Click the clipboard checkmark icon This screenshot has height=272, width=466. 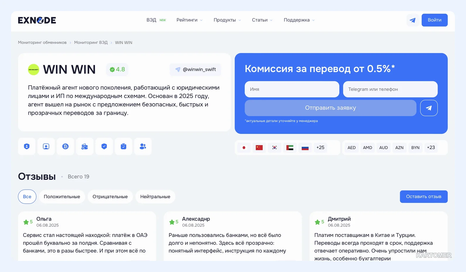pos(124,147)
